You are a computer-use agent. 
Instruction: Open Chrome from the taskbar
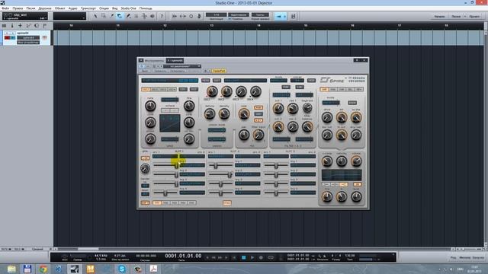click(43, 269)
